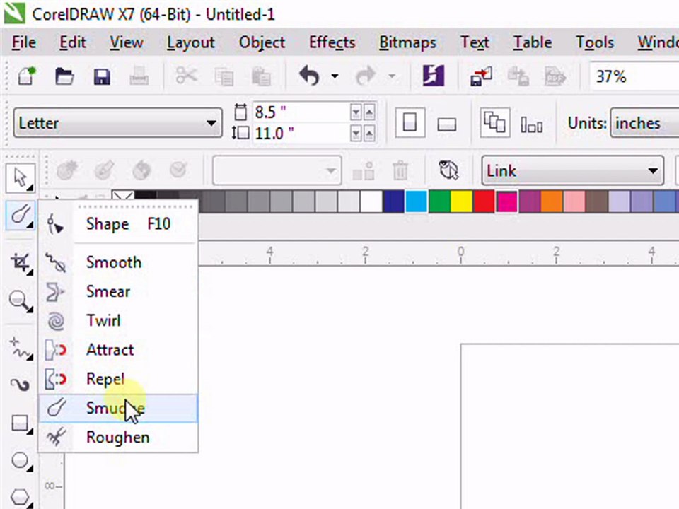679x509 pixels.
Task: Open the Layout menu
Action: click(x=190, y=42)
